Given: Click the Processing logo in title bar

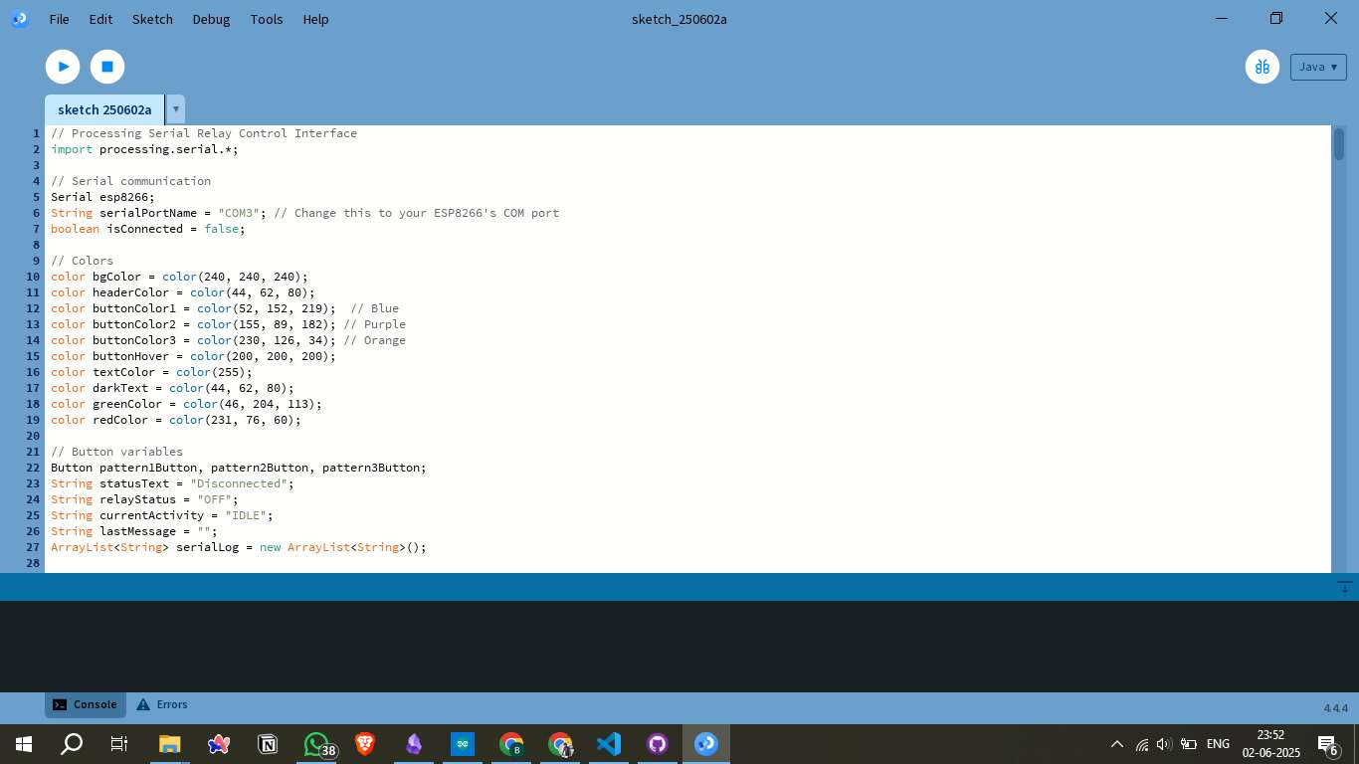Looking at the screenshot, I should click(x=19, y=19).
